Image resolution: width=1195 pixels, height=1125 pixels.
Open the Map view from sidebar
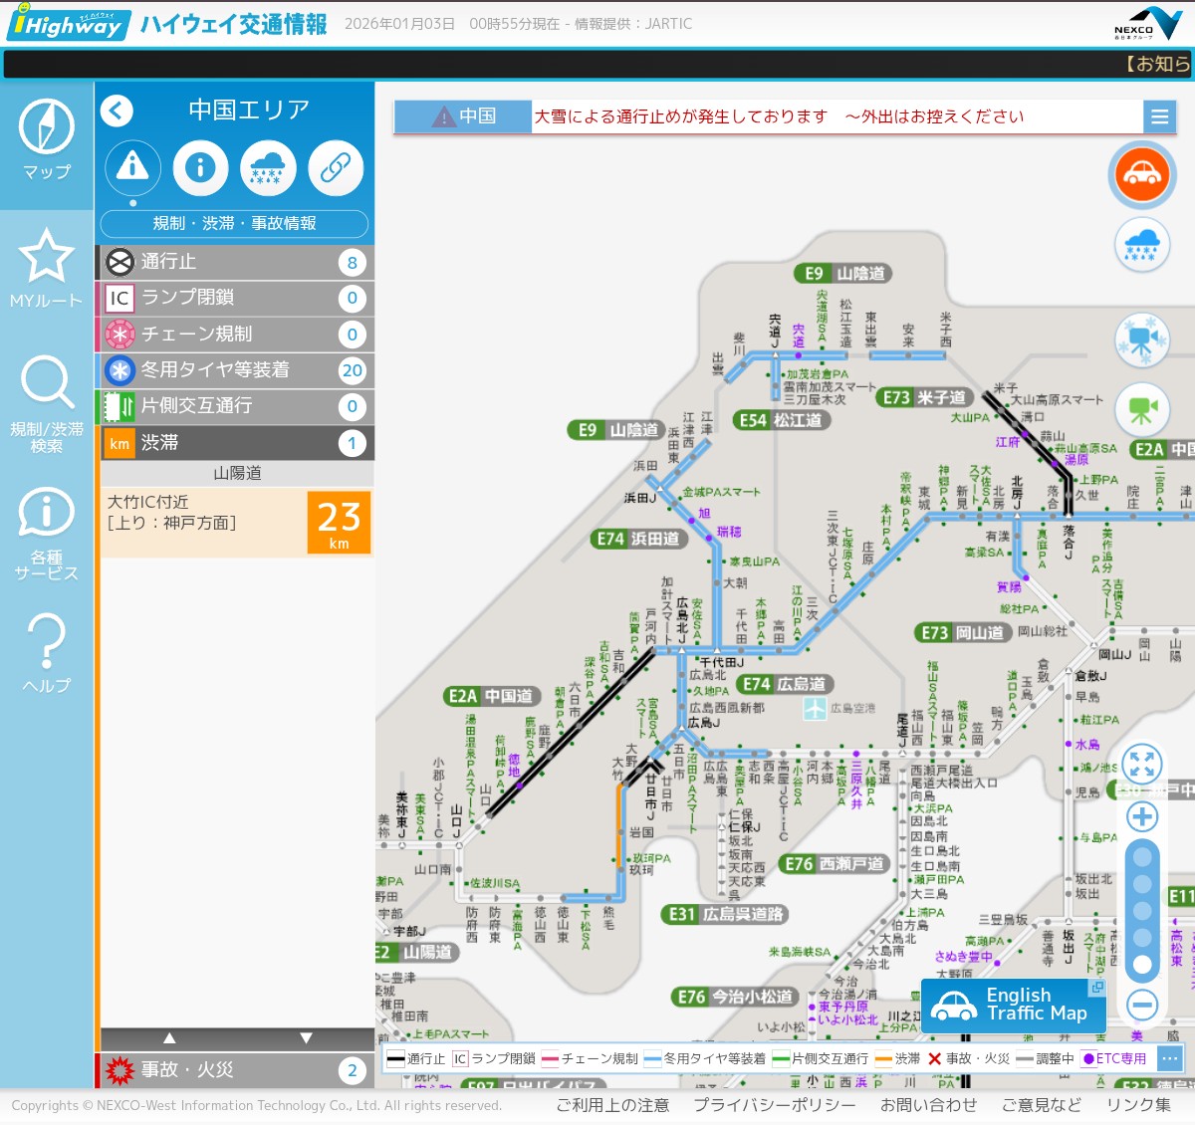click(x=47, y=140)
